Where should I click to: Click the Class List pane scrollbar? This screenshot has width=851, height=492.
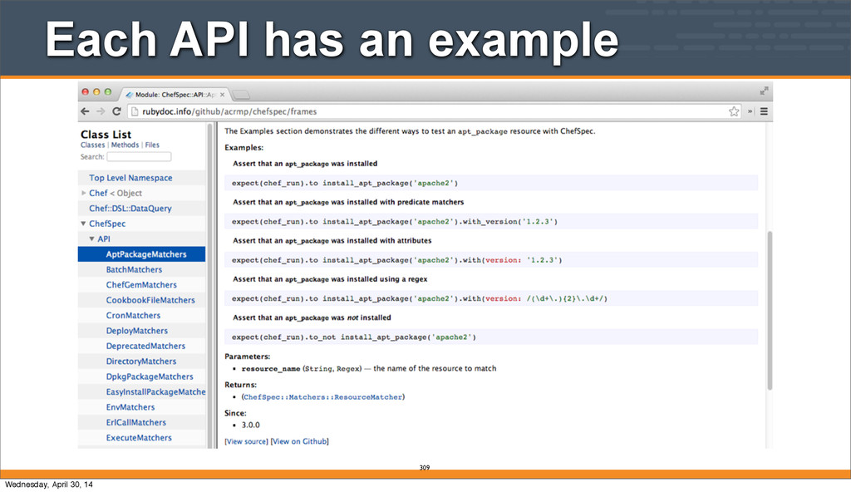click(x=209, y=284)
